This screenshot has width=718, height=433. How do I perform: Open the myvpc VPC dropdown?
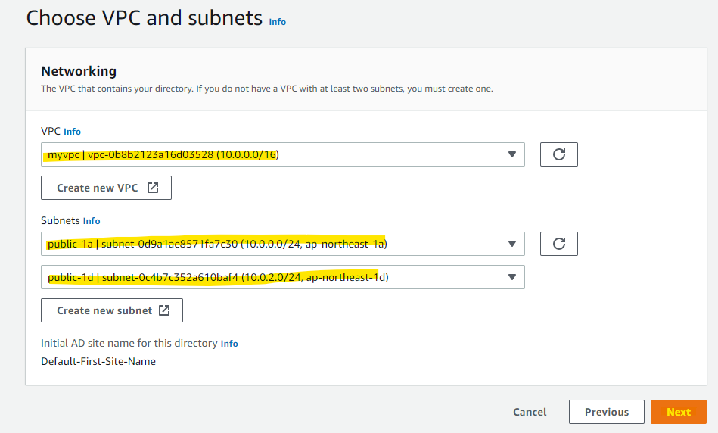pos(282,154)
